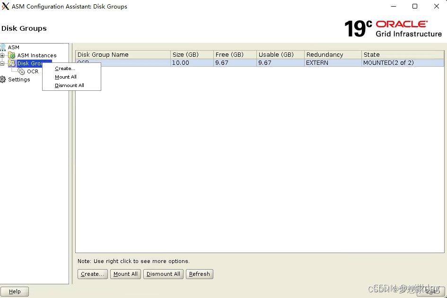The width and height of the screenshot is (447, 298).
Task: Click the Disk Groups folder icon in tree
Action: pos(12,63)
